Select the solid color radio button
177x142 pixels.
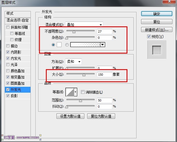click(53, 45)
